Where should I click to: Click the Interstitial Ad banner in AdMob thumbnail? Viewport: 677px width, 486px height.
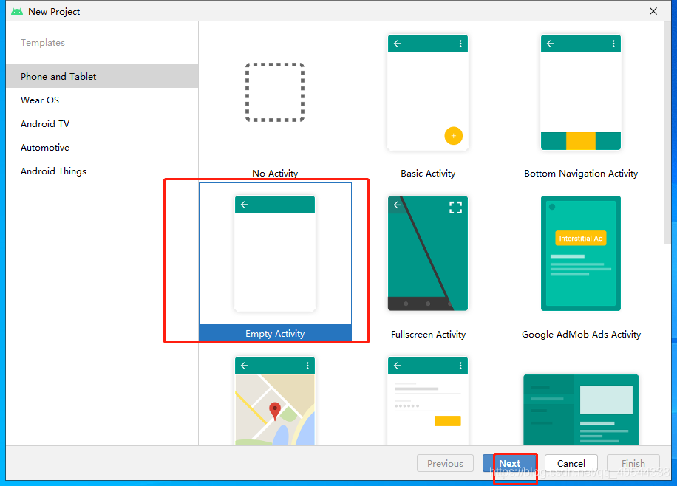[581, 239]
